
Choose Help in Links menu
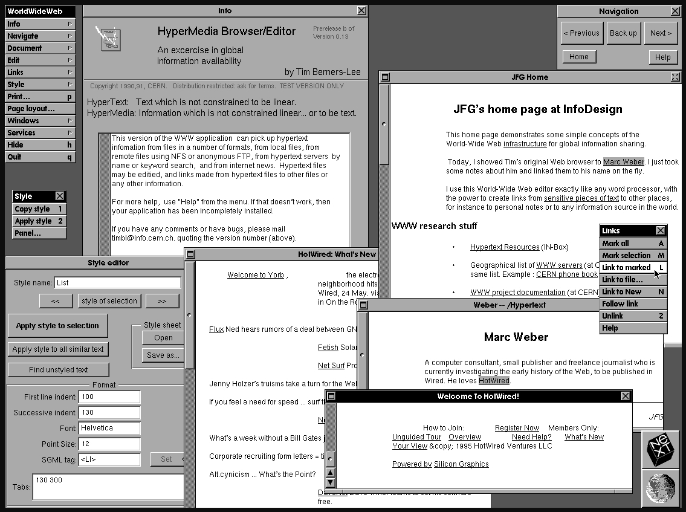pyautogui.click(x=633, y=328)
